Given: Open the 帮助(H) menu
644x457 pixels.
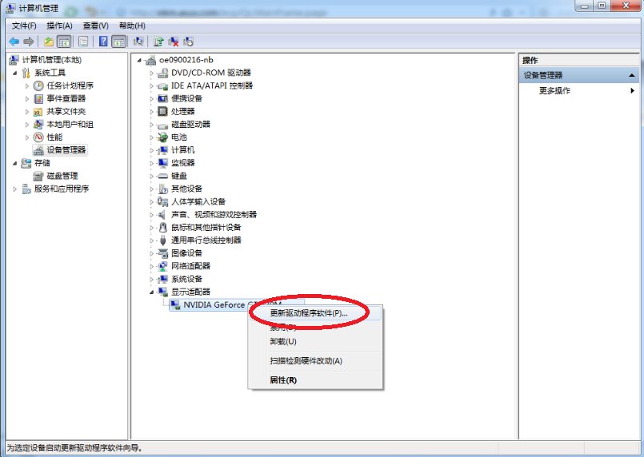Looking at the screenshot, I should 132,26.
